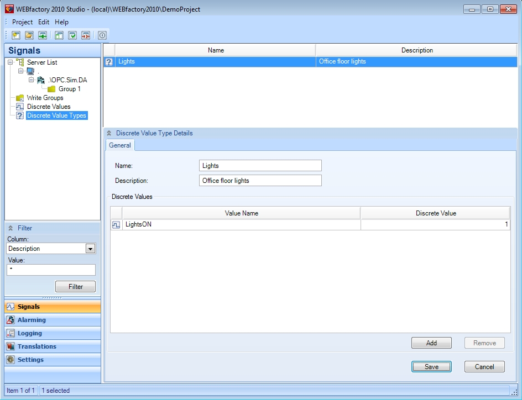Click the green arrow import toolbar icon

(43, 35)
